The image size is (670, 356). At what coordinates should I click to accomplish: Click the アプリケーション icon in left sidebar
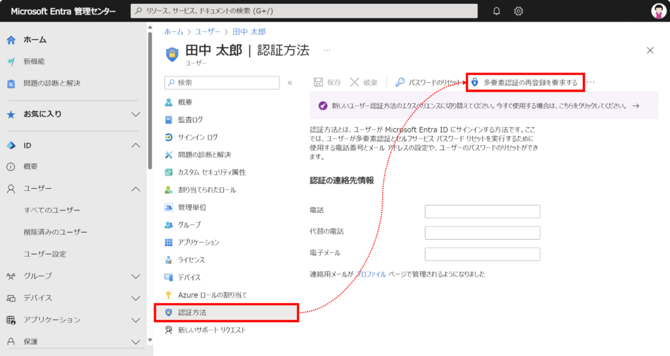point(11,320)
